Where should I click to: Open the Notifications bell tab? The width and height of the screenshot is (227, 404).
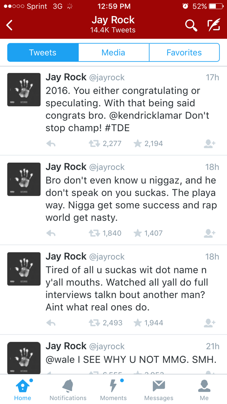(68, 390)
